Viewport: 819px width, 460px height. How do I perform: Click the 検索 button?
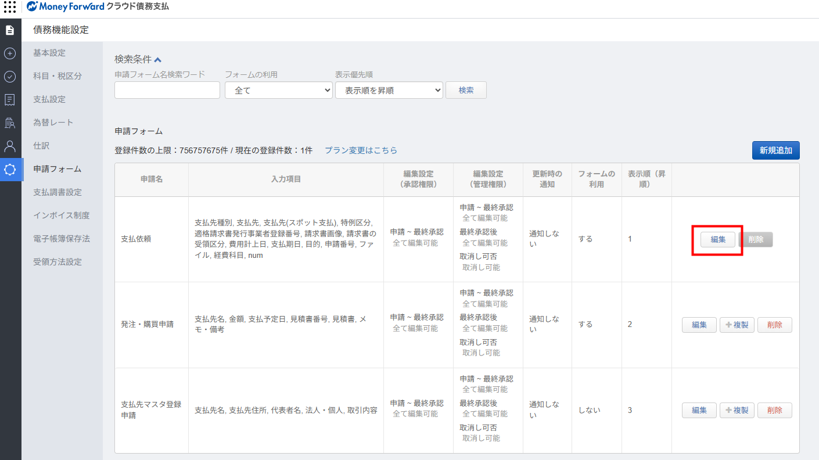tap(466, 90)
